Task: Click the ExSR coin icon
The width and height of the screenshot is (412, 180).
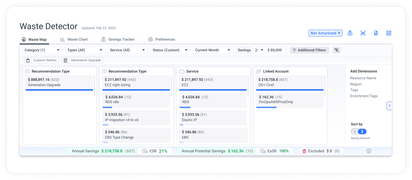Action: pyautogui.click(x=263, y=151)
